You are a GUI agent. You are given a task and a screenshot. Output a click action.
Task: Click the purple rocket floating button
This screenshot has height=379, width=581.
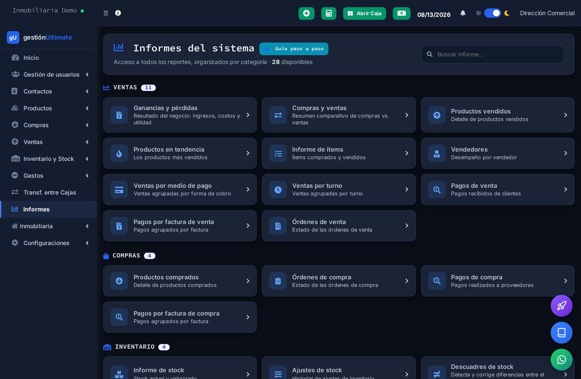561,306
